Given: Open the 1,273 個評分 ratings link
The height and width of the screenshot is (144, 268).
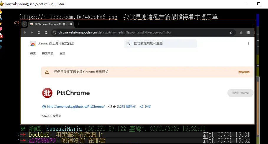Looking at the screenshot, I should coord(126,107).
